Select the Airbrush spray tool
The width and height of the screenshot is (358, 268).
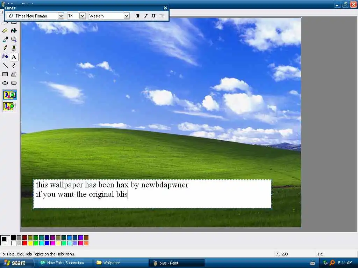tap(5, 57)
